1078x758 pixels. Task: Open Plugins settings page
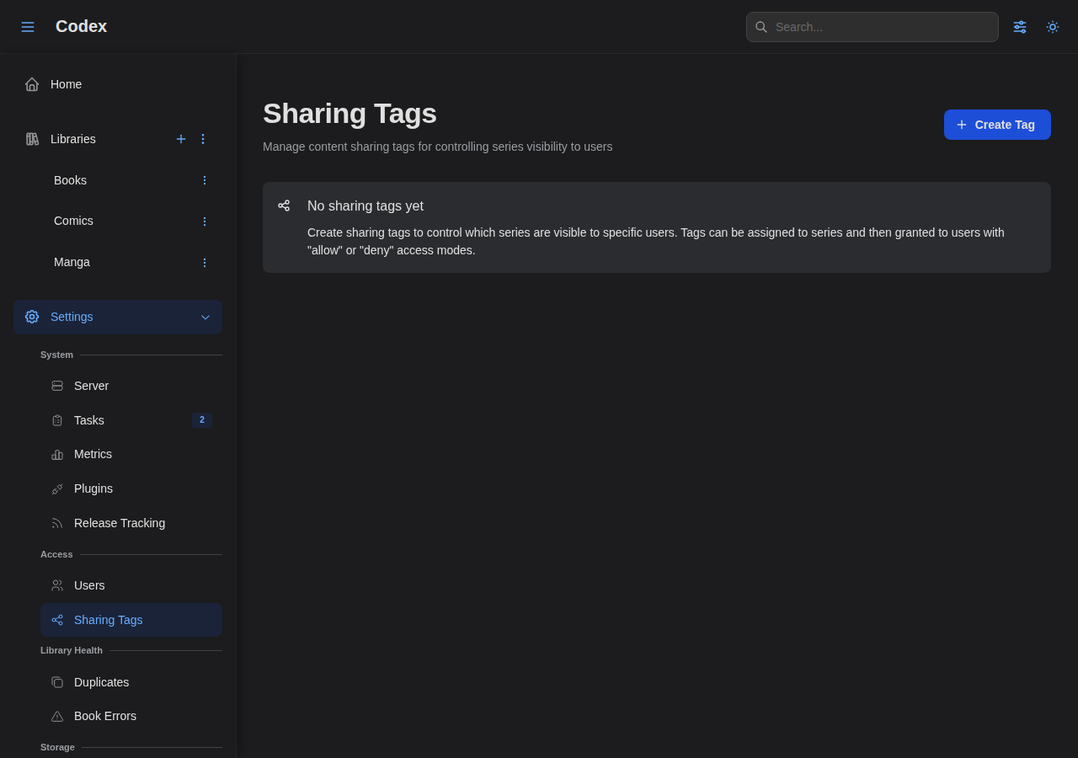131,488
